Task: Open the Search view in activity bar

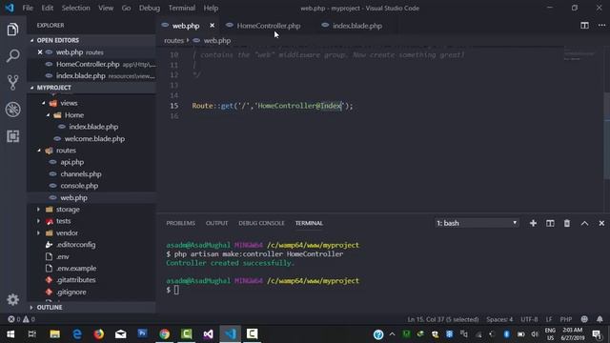Action: tap(12, 55)
